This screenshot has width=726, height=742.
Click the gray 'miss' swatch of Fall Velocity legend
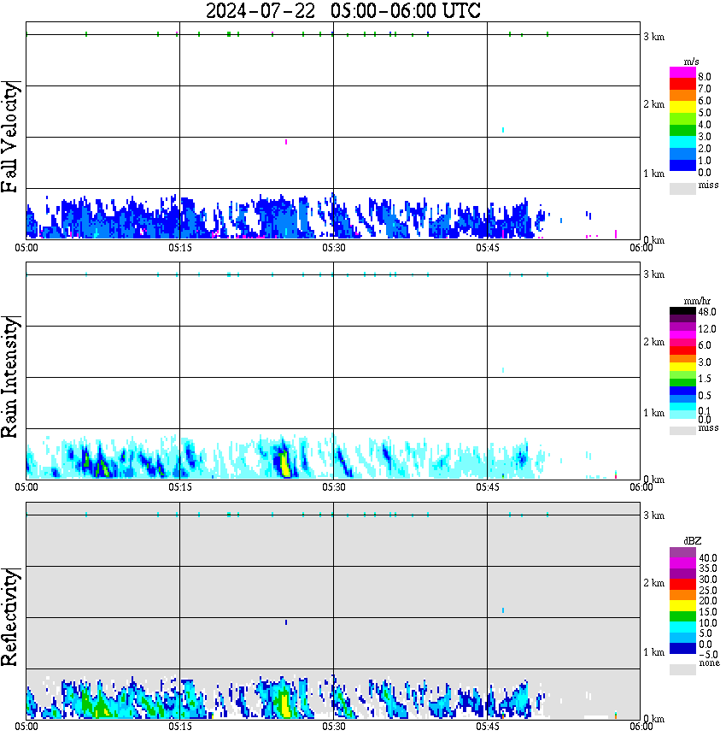[x=682, y=188]
